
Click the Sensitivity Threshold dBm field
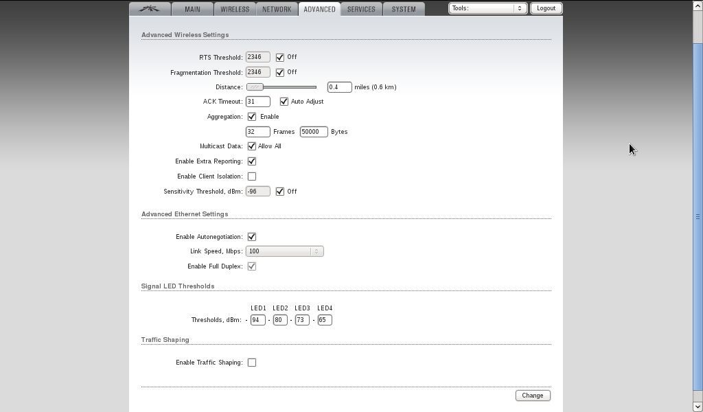pyautogui.click(x=258, y=192)
